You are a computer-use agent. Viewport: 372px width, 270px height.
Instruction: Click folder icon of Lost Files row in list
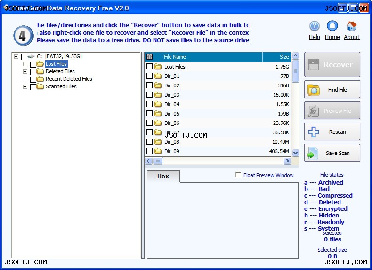(x=158, y=67)
